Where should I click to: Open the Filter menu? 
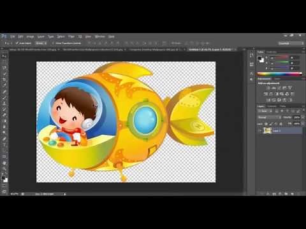coord(71,36)
